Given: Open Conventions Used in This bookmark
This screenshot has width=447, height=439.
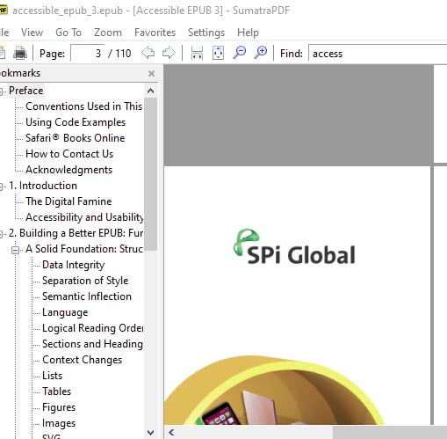Looking at the screenshot, I should point(83,106).
